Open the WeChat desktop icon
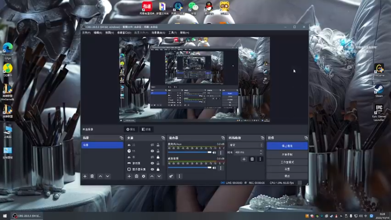This screenshot has width=391, height=220. pyautogui.click(x=193, y=8)
